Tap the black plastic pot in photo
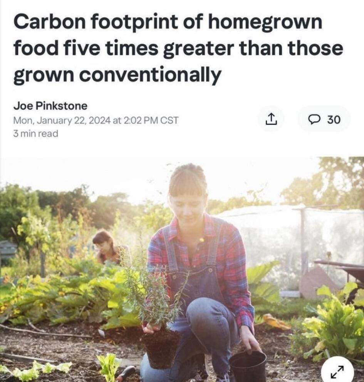 [x=248, y=366]
